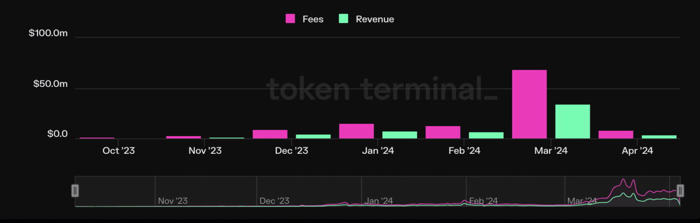Toggle the pink Fees legend swatch
Image resolution: width=700 pixels, height=223 pixels.
[x=290, y=19]
